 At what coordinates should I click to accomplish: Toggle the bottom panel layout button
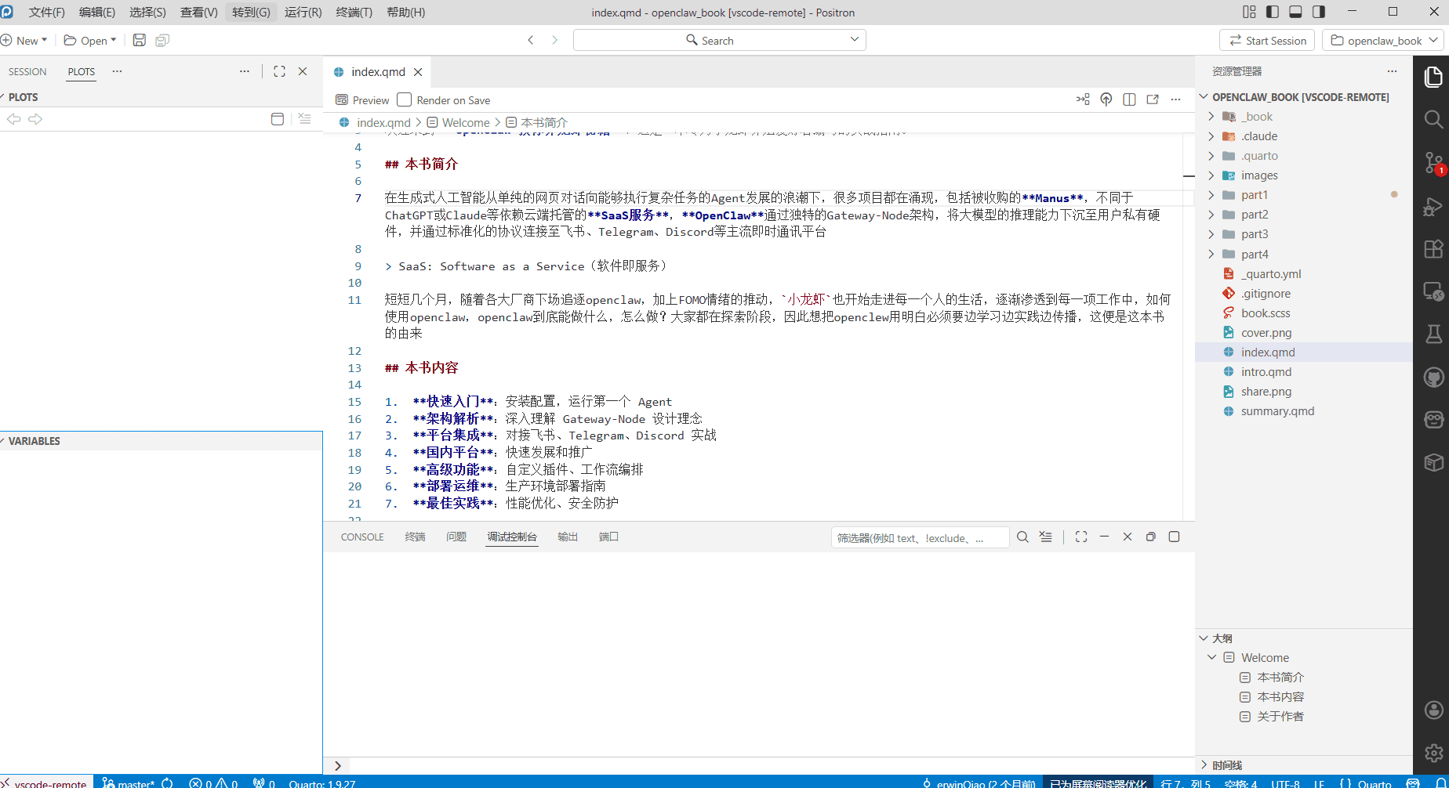tap(1295, 12)
